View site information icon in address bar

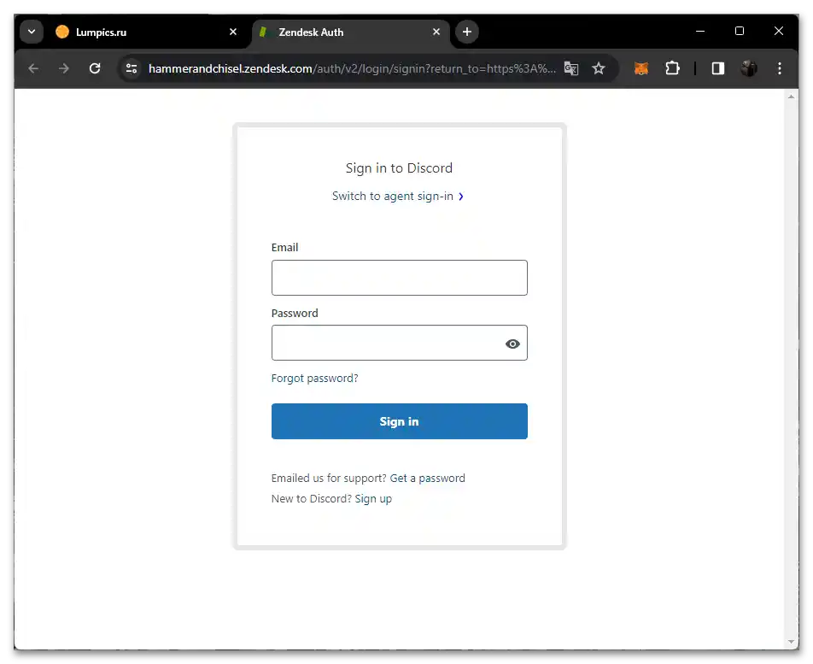pos(132,68)
